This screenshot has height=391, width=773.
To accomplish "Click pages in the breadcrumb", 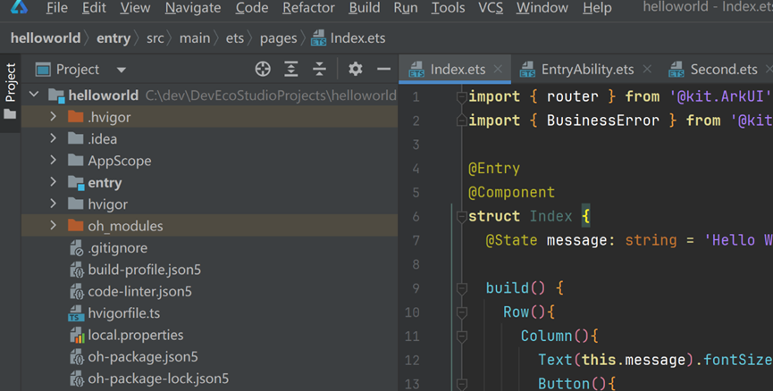I will 279,38.
